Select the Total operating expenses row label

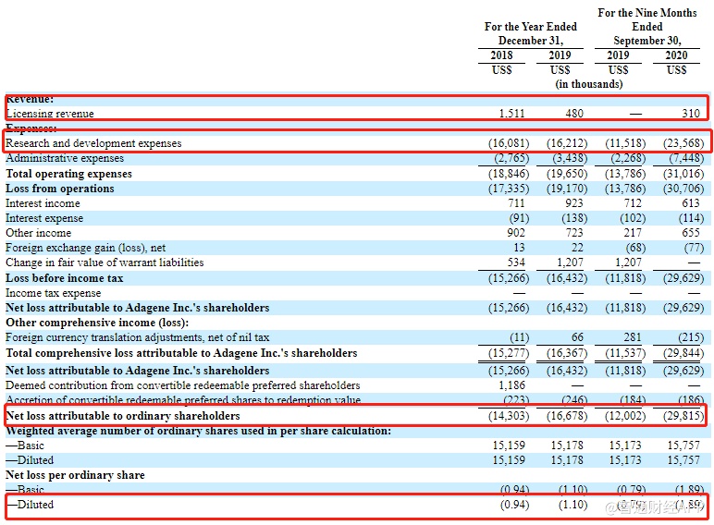(68, 174)
